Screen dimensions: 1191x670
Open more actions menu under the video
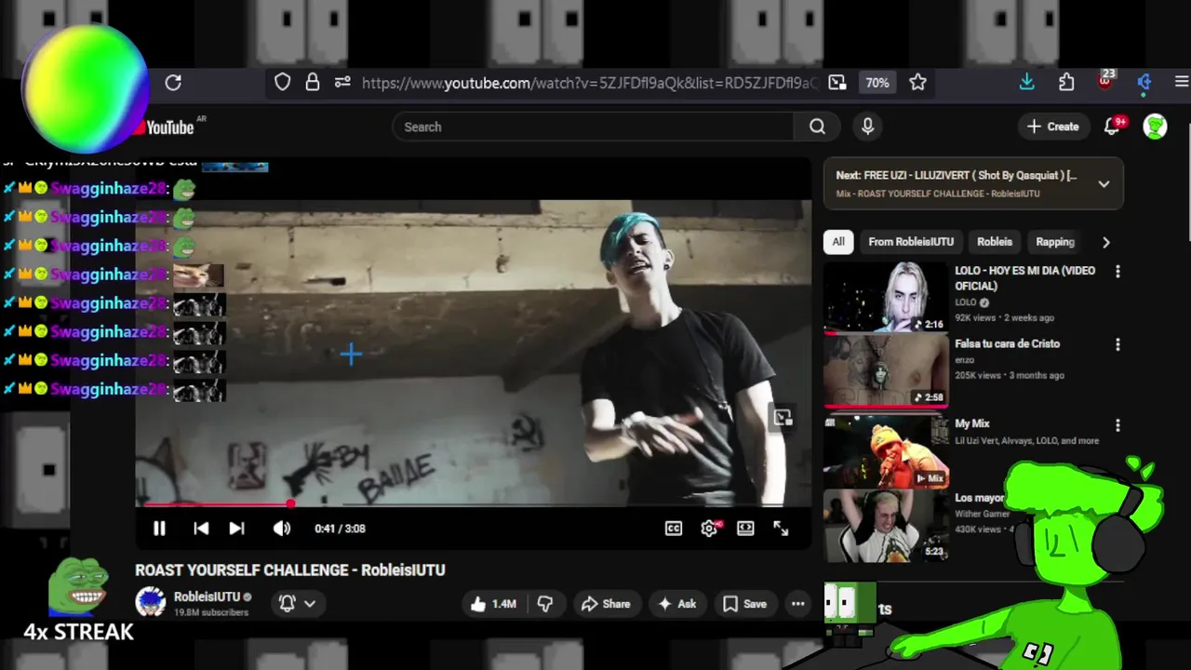click(x=798, y=604)
